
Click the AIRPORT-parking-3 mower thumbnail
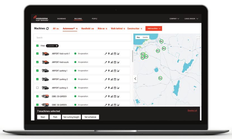[45, 88]
